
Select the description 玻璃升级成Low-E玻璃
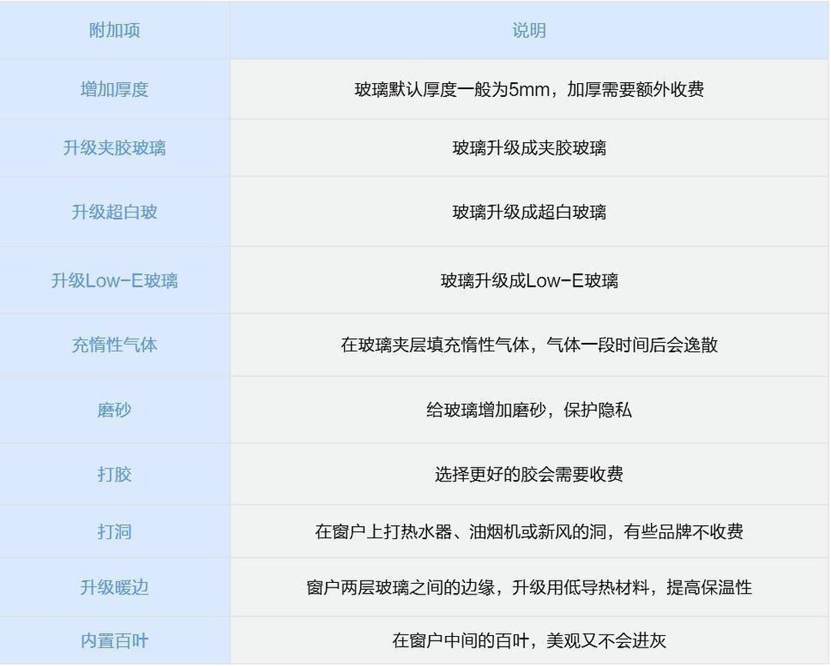click(529, 281)
